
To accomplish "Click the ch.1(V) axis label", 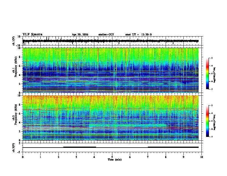I will [x=13, y=41].
